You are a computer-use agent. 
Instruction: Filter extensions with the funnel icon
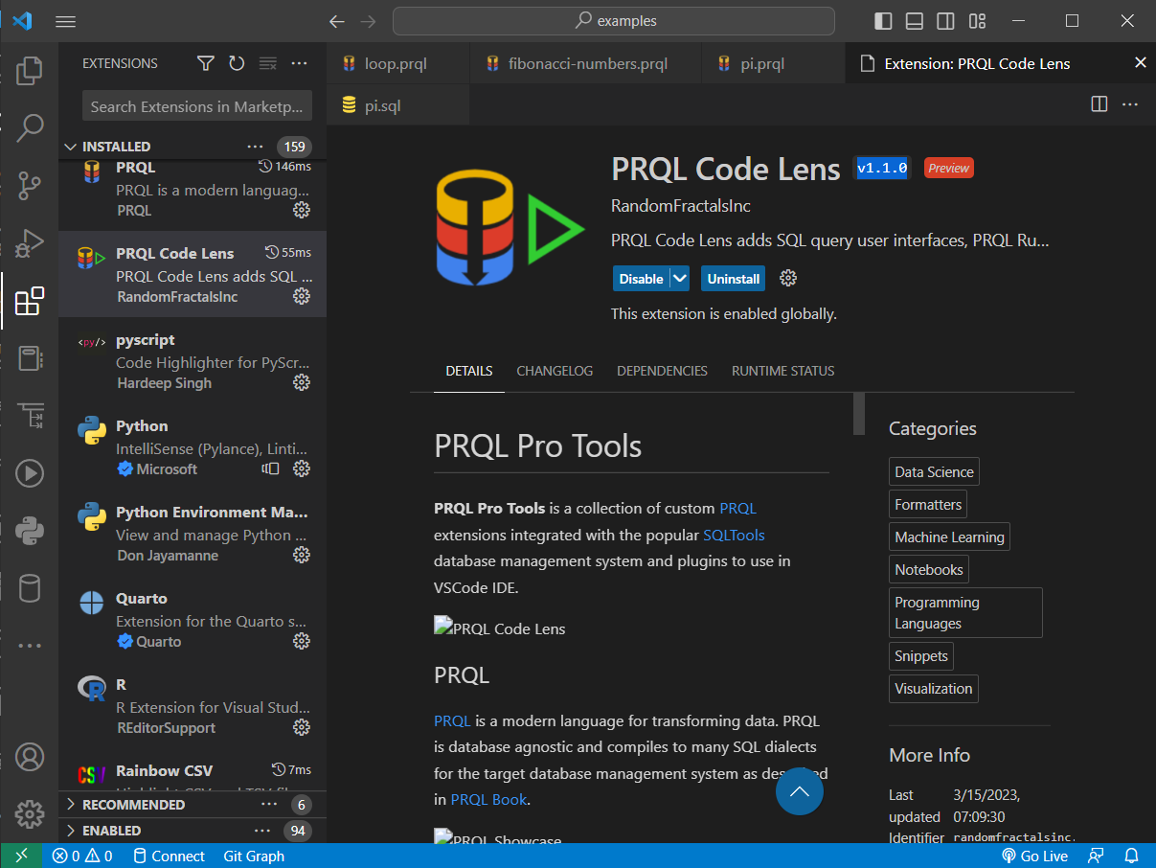[206, 63]
